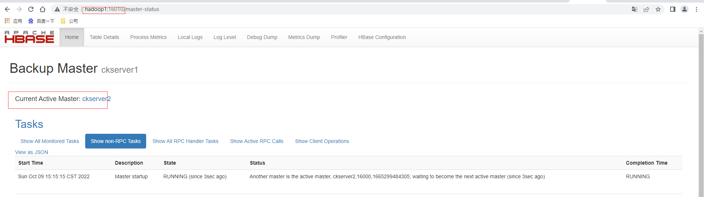Switch to Show Active RPC Calls
This screenshot has width=704, height=197.
257,141
